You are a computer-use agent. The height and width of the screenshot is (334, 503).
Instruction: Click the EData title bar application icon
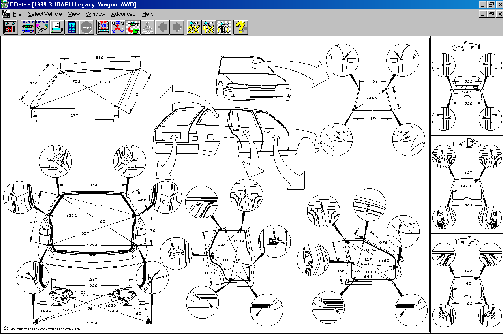pyautogui.click(x=4, y=4)
